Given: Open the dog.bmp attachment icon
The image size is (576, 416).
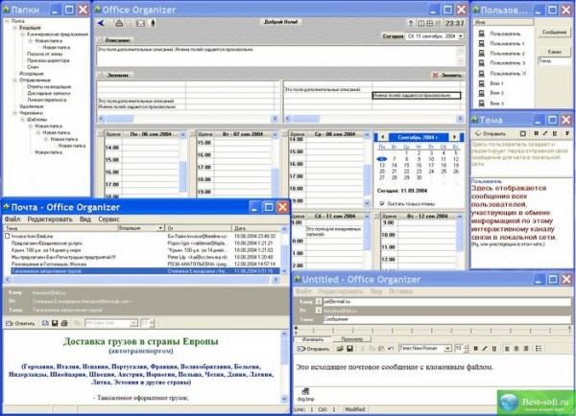Looking at the screenshot, I should (305, 392).
